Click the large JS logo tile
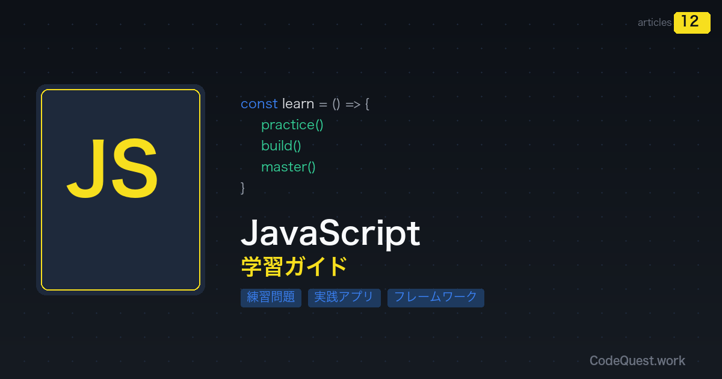The image size is (722, 379). pos(120,189)
